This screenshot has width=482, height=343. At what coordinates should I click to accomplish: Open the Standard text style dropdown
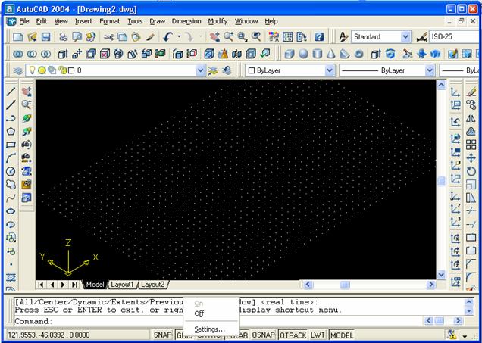(x=405, y=36)
